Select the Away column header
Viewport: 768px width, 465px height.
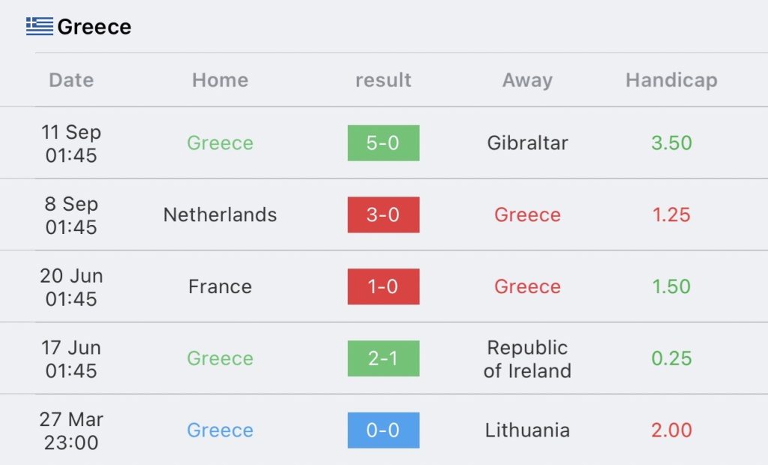pos(527,80)
